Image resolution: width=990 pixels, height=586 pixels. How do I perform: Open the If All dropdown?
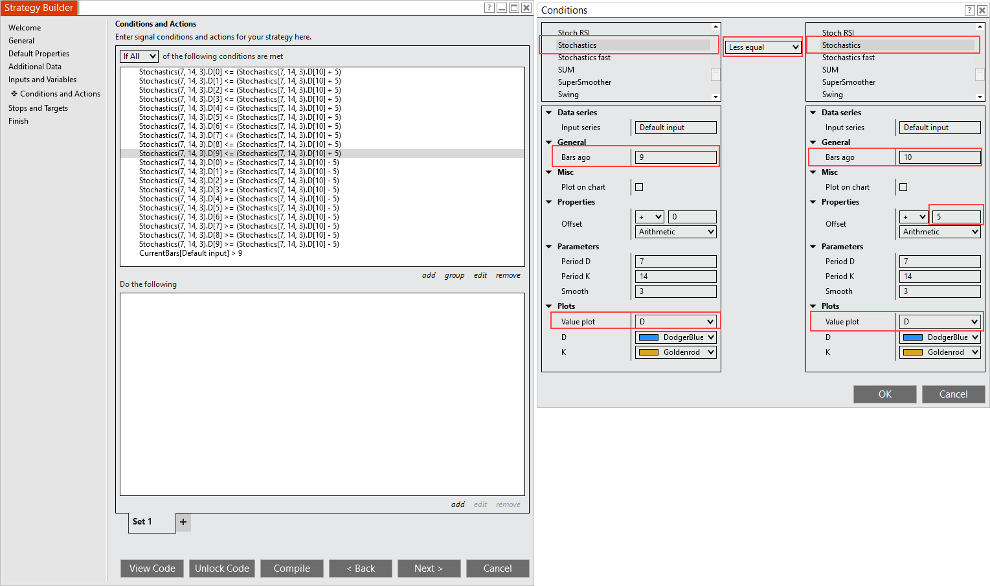click(139, 56)
